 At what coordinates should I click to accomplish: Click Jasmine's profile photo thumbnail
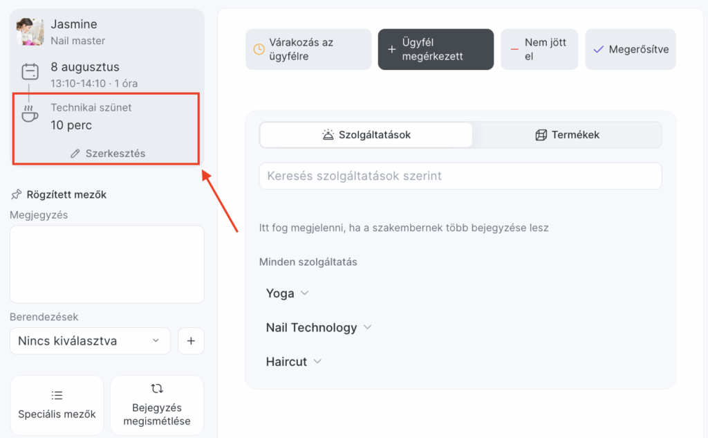pos(30,33)
